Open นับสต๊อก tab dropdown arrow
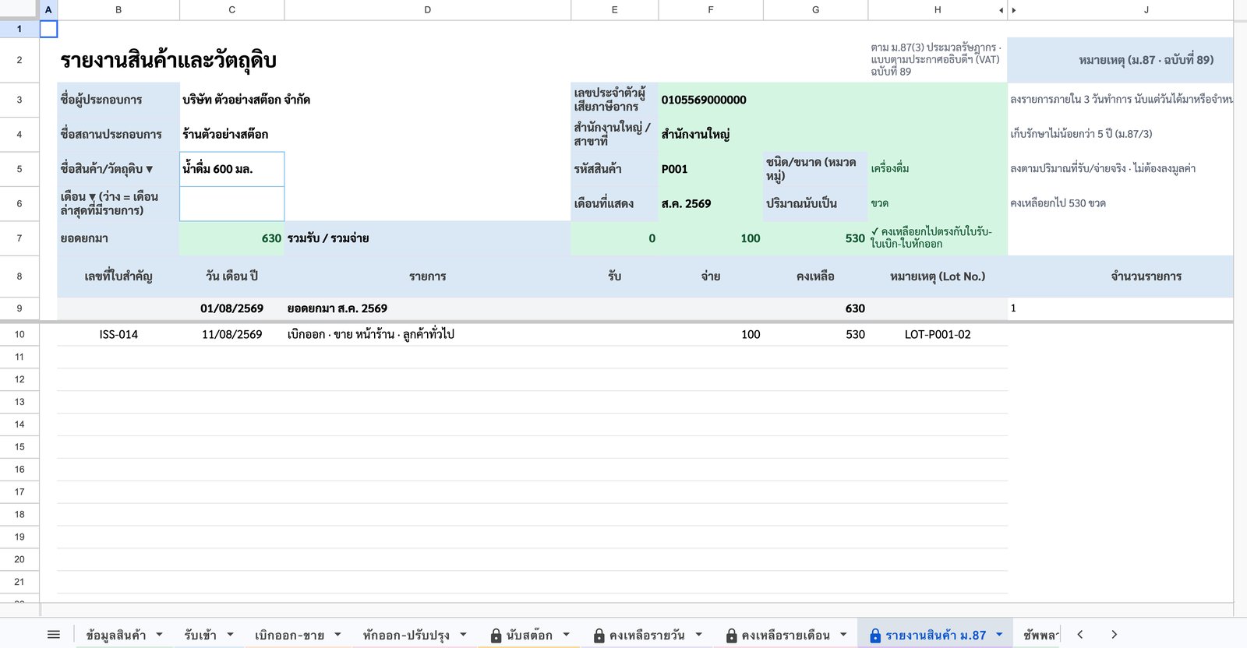Screen dimensions: 1247x648 pyautogui.click(x=566, y=635)
